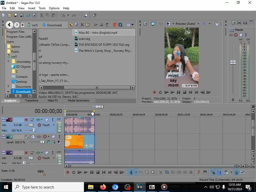Screen dimensions: 256x192
Task: Click the Explorer forward navigation button
Action: click(17, 25)
